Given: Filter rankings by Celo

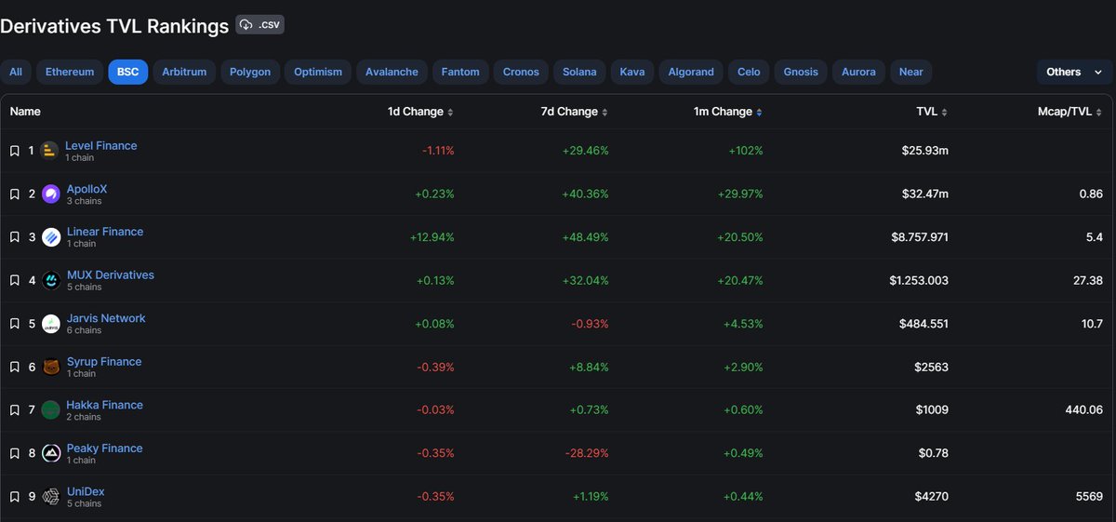Looking at the screenshot, I should (x=749, y=72).
